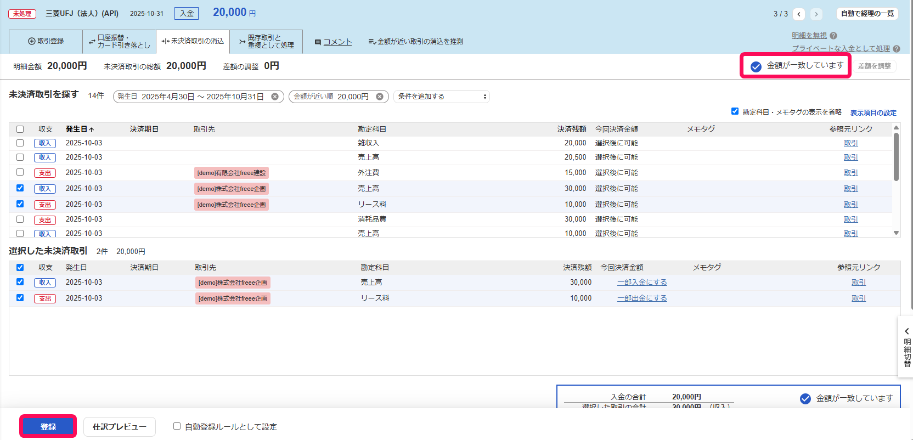The image size is (913, 440).
Task: Open 取引 link in selected 売上高 row
Action: pos(859,283)
